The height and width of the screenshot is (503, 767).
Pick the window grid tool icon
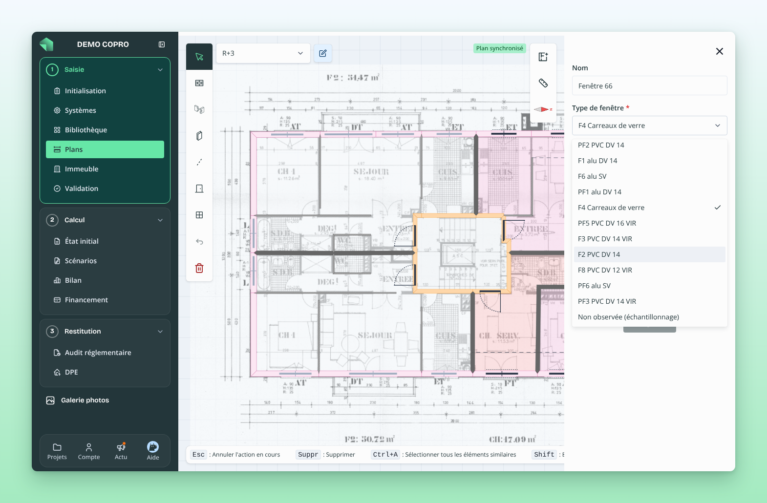[199, 215]
